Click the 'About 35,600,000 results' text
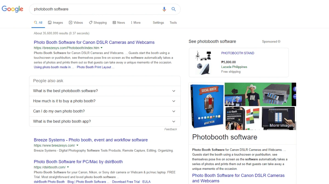This screenshot has height=184, width=329. 61,33
